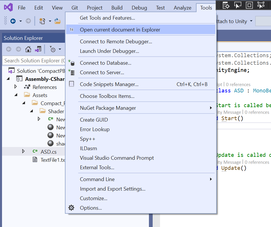This screenshot has width=271, height=227.
Task: Expand the References tree node
Action: (x=16, y=86)
